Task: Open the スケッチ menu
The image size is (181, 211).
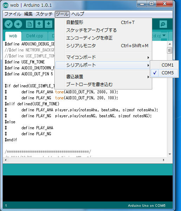Action: coord(44,14)
